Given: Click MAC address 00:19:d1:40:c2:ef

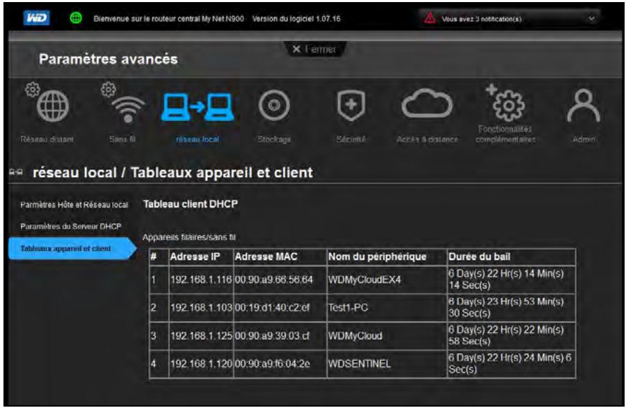Looking at the screenshot, I should 272,308.
